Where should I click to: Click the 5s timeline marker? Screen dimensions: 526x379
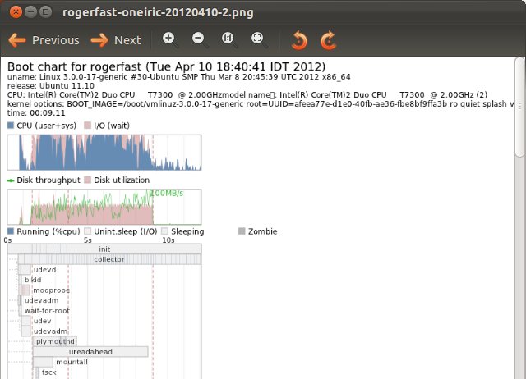coord(88,240)
